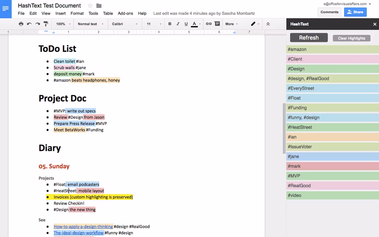Print the document
This screenshot has width=379, height=237.
click(x=21, y=24)
